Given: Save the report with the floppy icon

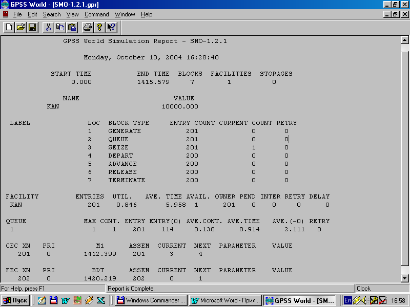Looking at the screenshot, I should point(32,27).
